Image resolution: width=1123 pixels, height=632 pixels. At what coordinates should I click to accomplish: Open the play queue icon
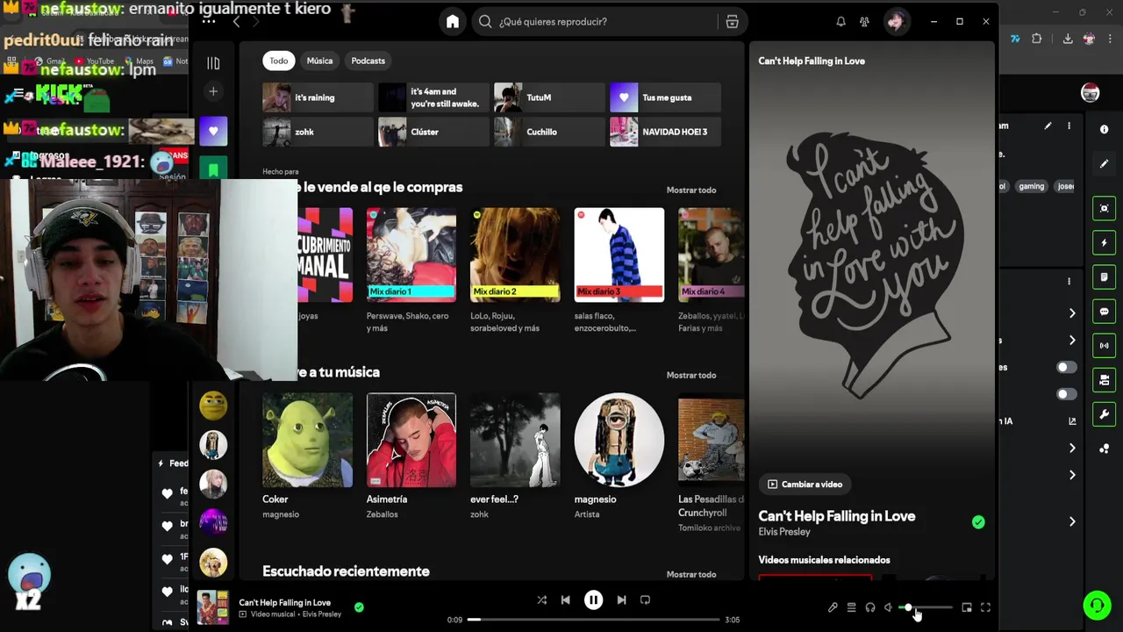click(851, 607)
